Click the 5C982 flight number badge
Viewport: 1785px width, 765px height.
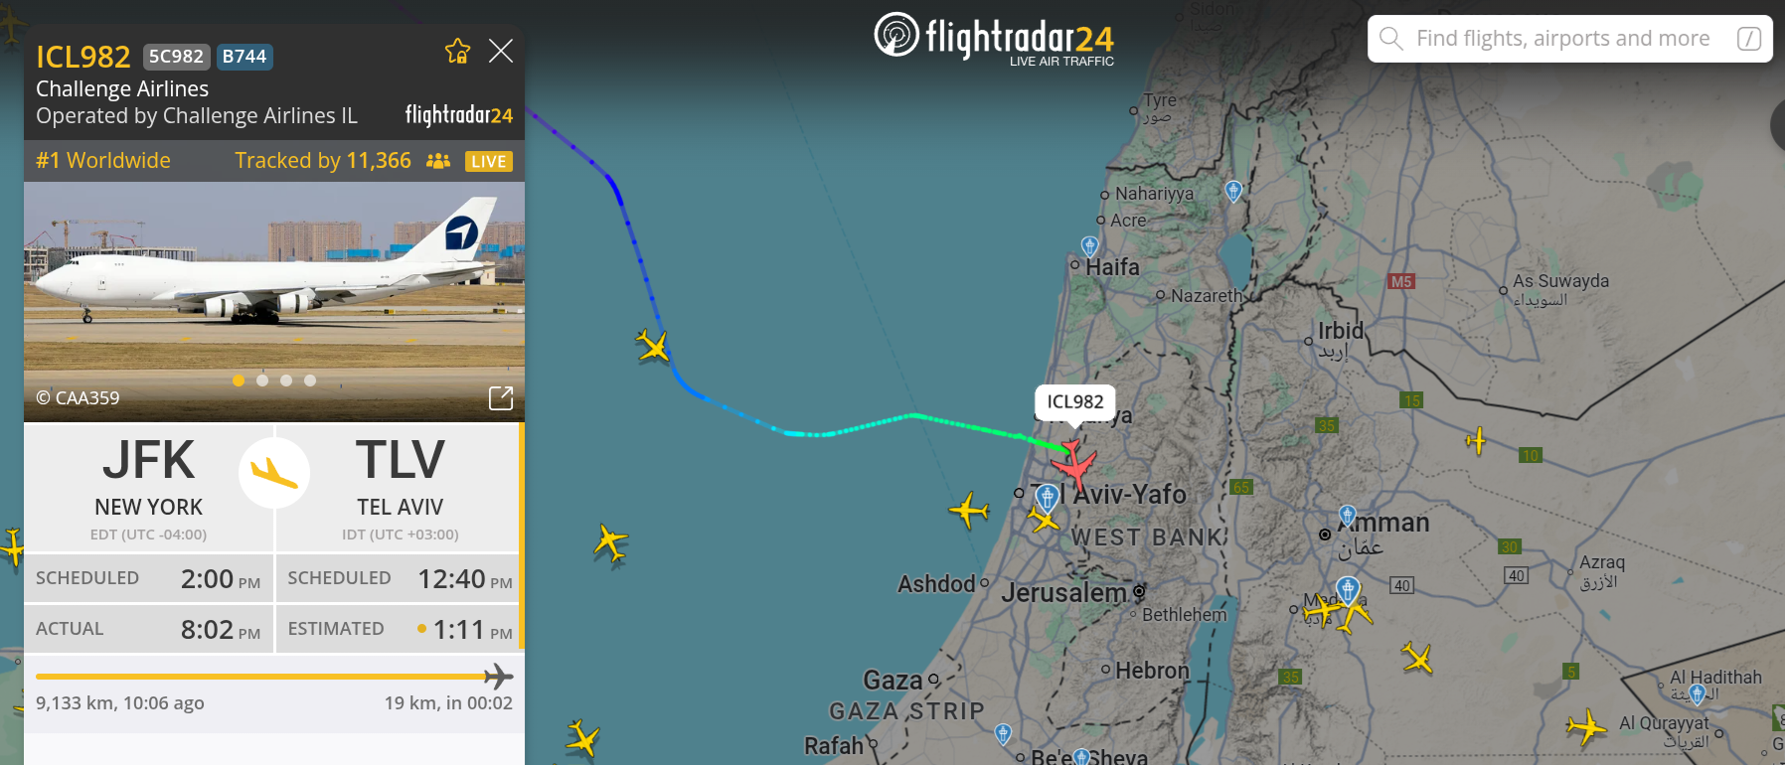[x=176, y=57]
